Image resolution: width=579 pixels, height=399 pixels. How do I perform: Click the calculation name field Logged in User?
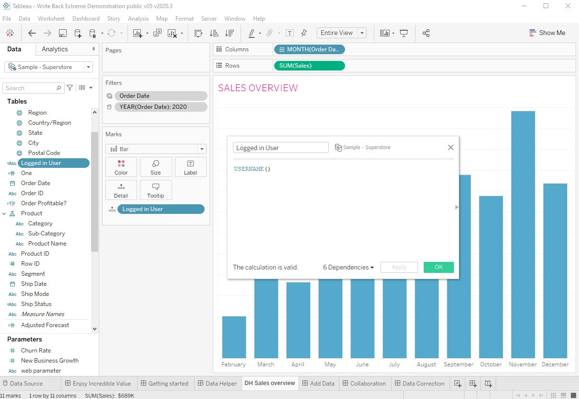(x=280, y=148)
